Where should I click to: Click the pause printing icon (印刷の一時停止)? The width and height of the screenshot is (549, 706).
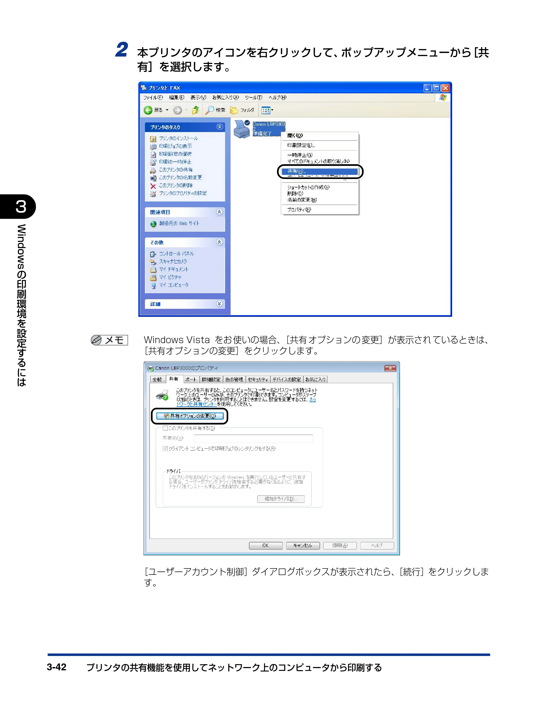tap(153, 162)
